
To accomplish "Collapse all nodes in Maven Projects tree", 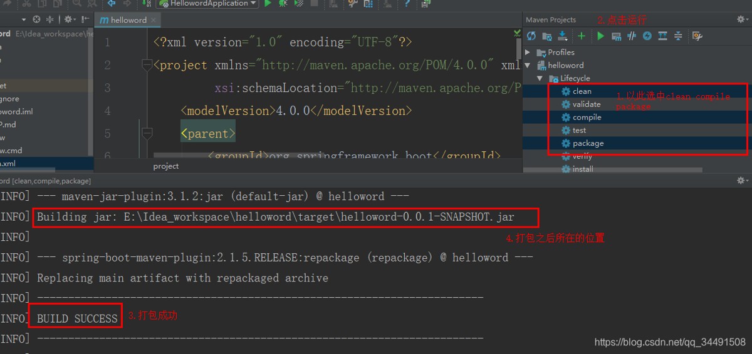I will (x=677, y=36).
